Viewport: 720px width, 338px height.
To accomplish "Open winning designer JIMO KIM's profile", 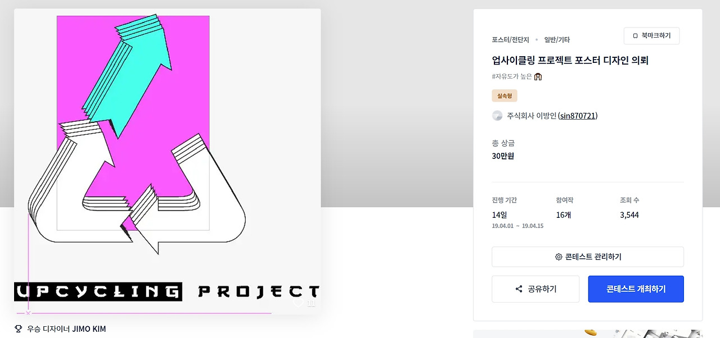I will coord(89,329).
